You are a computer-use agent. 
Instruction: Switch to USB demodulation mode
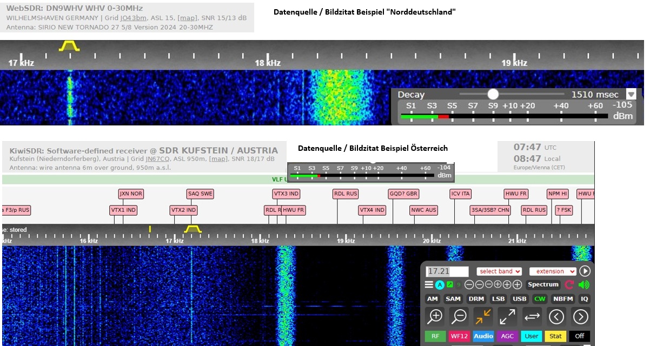point(519,299)
